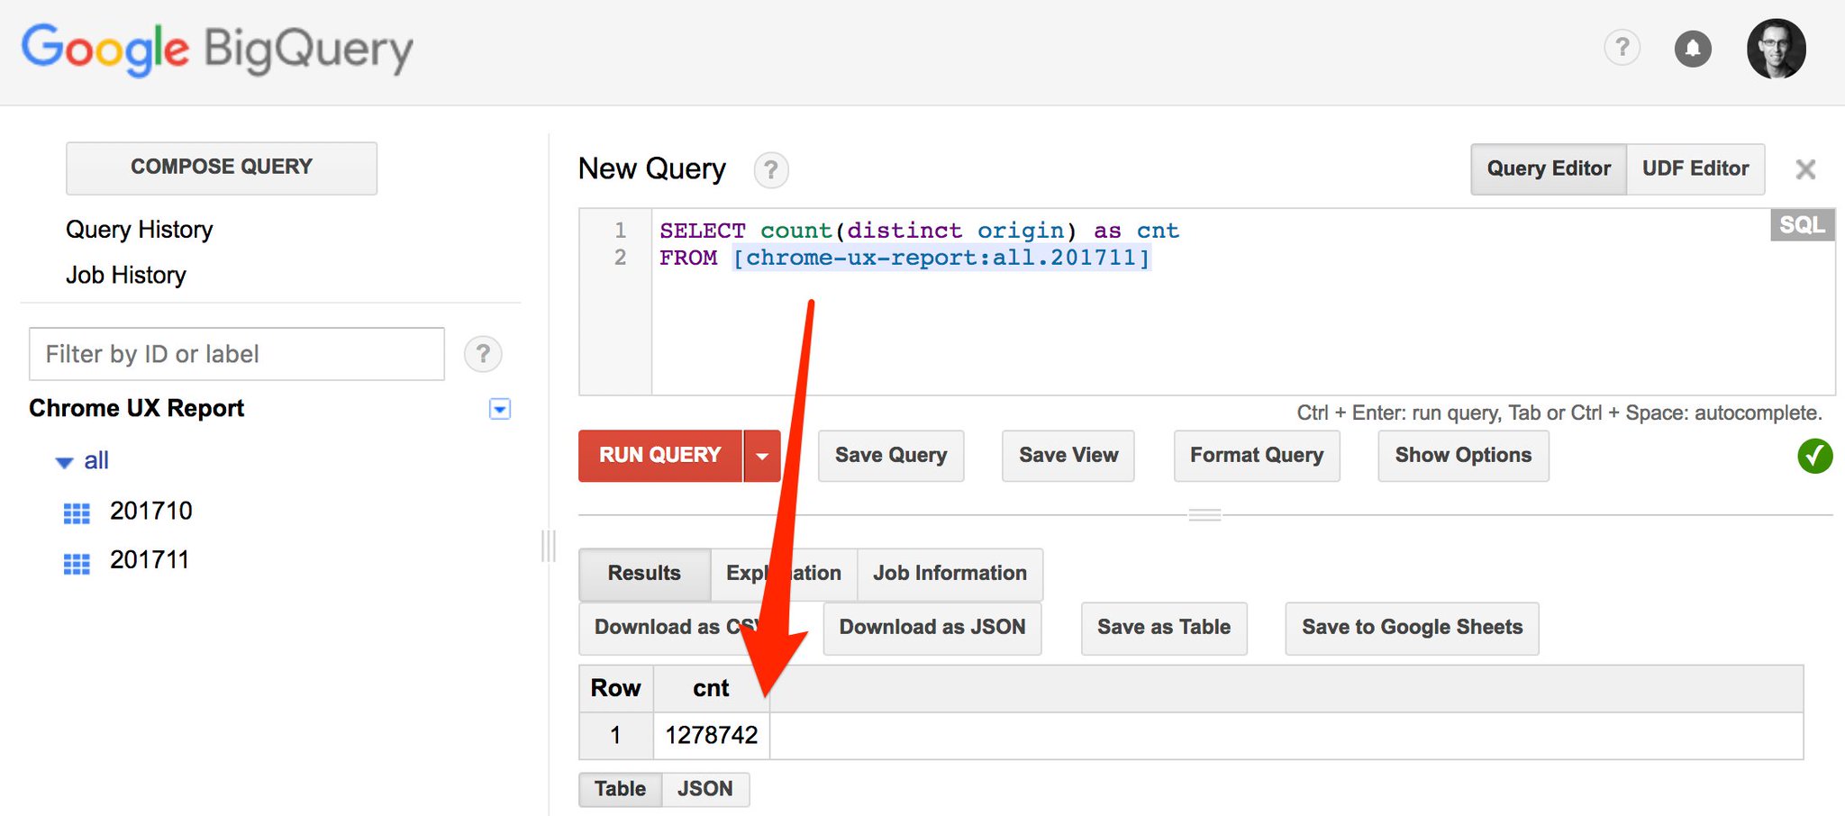Screen dimensions: 1845x816
Task: Select the 201711 table
Action: coord(150,560)
